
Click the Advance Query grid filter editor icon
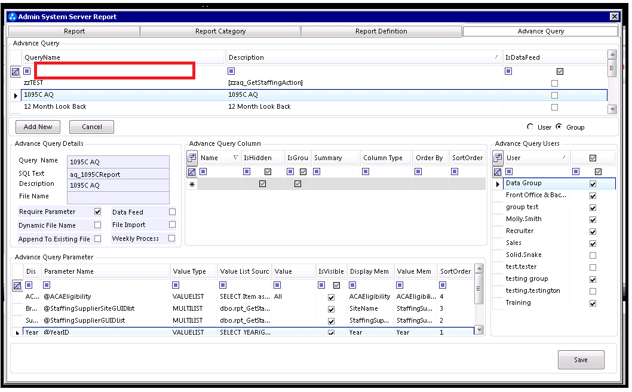(16, 72)
